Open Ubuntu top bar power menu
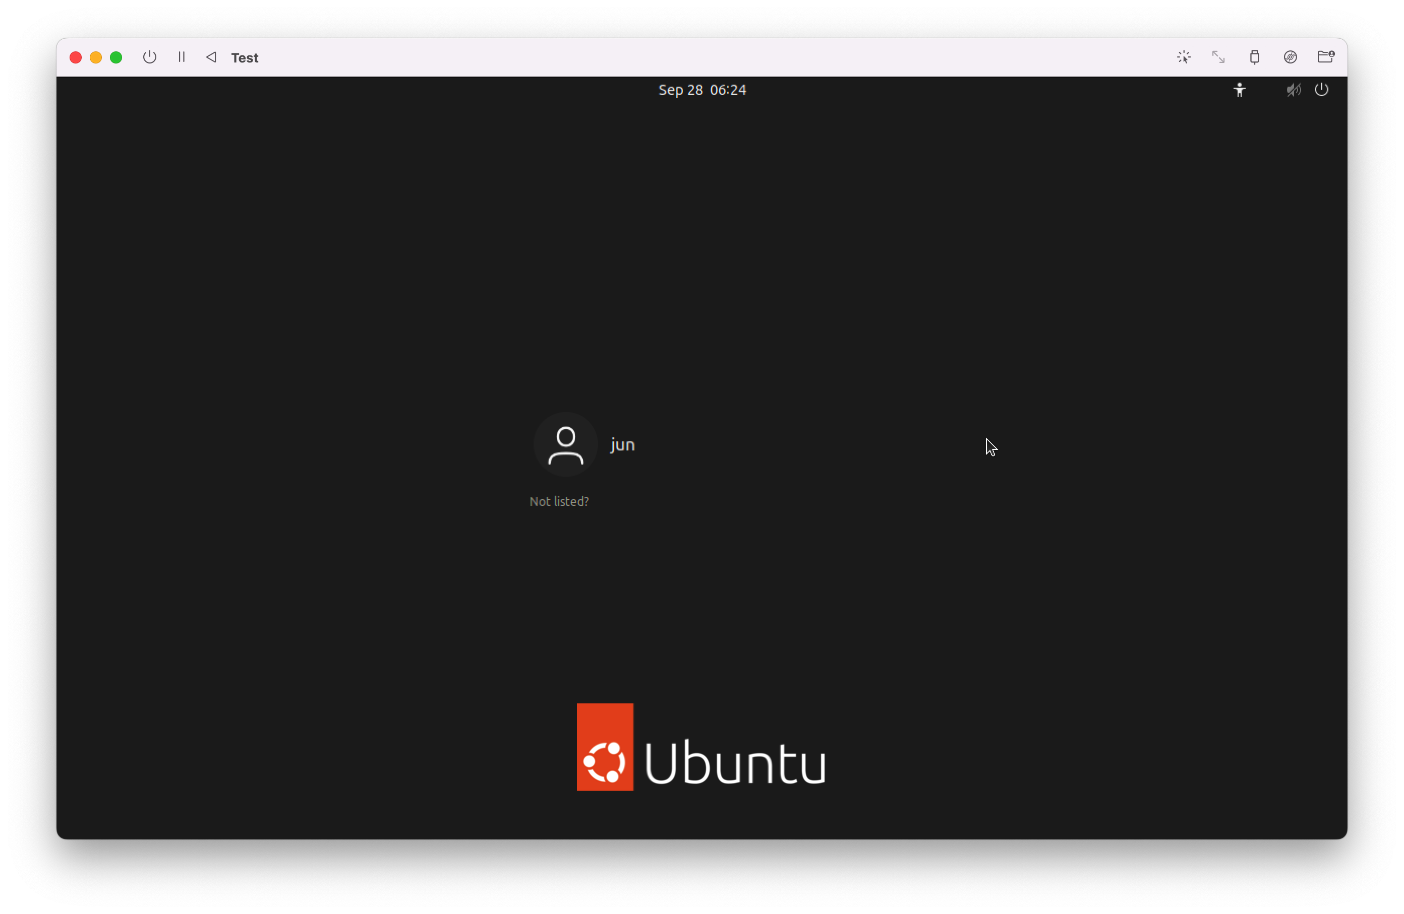The image size is (1404, 914). pos(1321,90)
